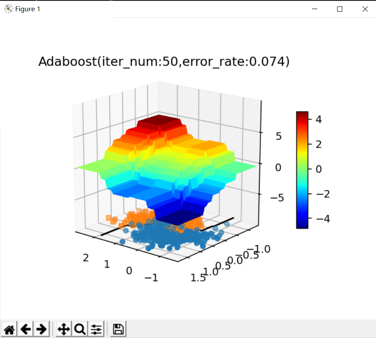Click the colorbar tick label 4
376x338 pixels.
319,120
